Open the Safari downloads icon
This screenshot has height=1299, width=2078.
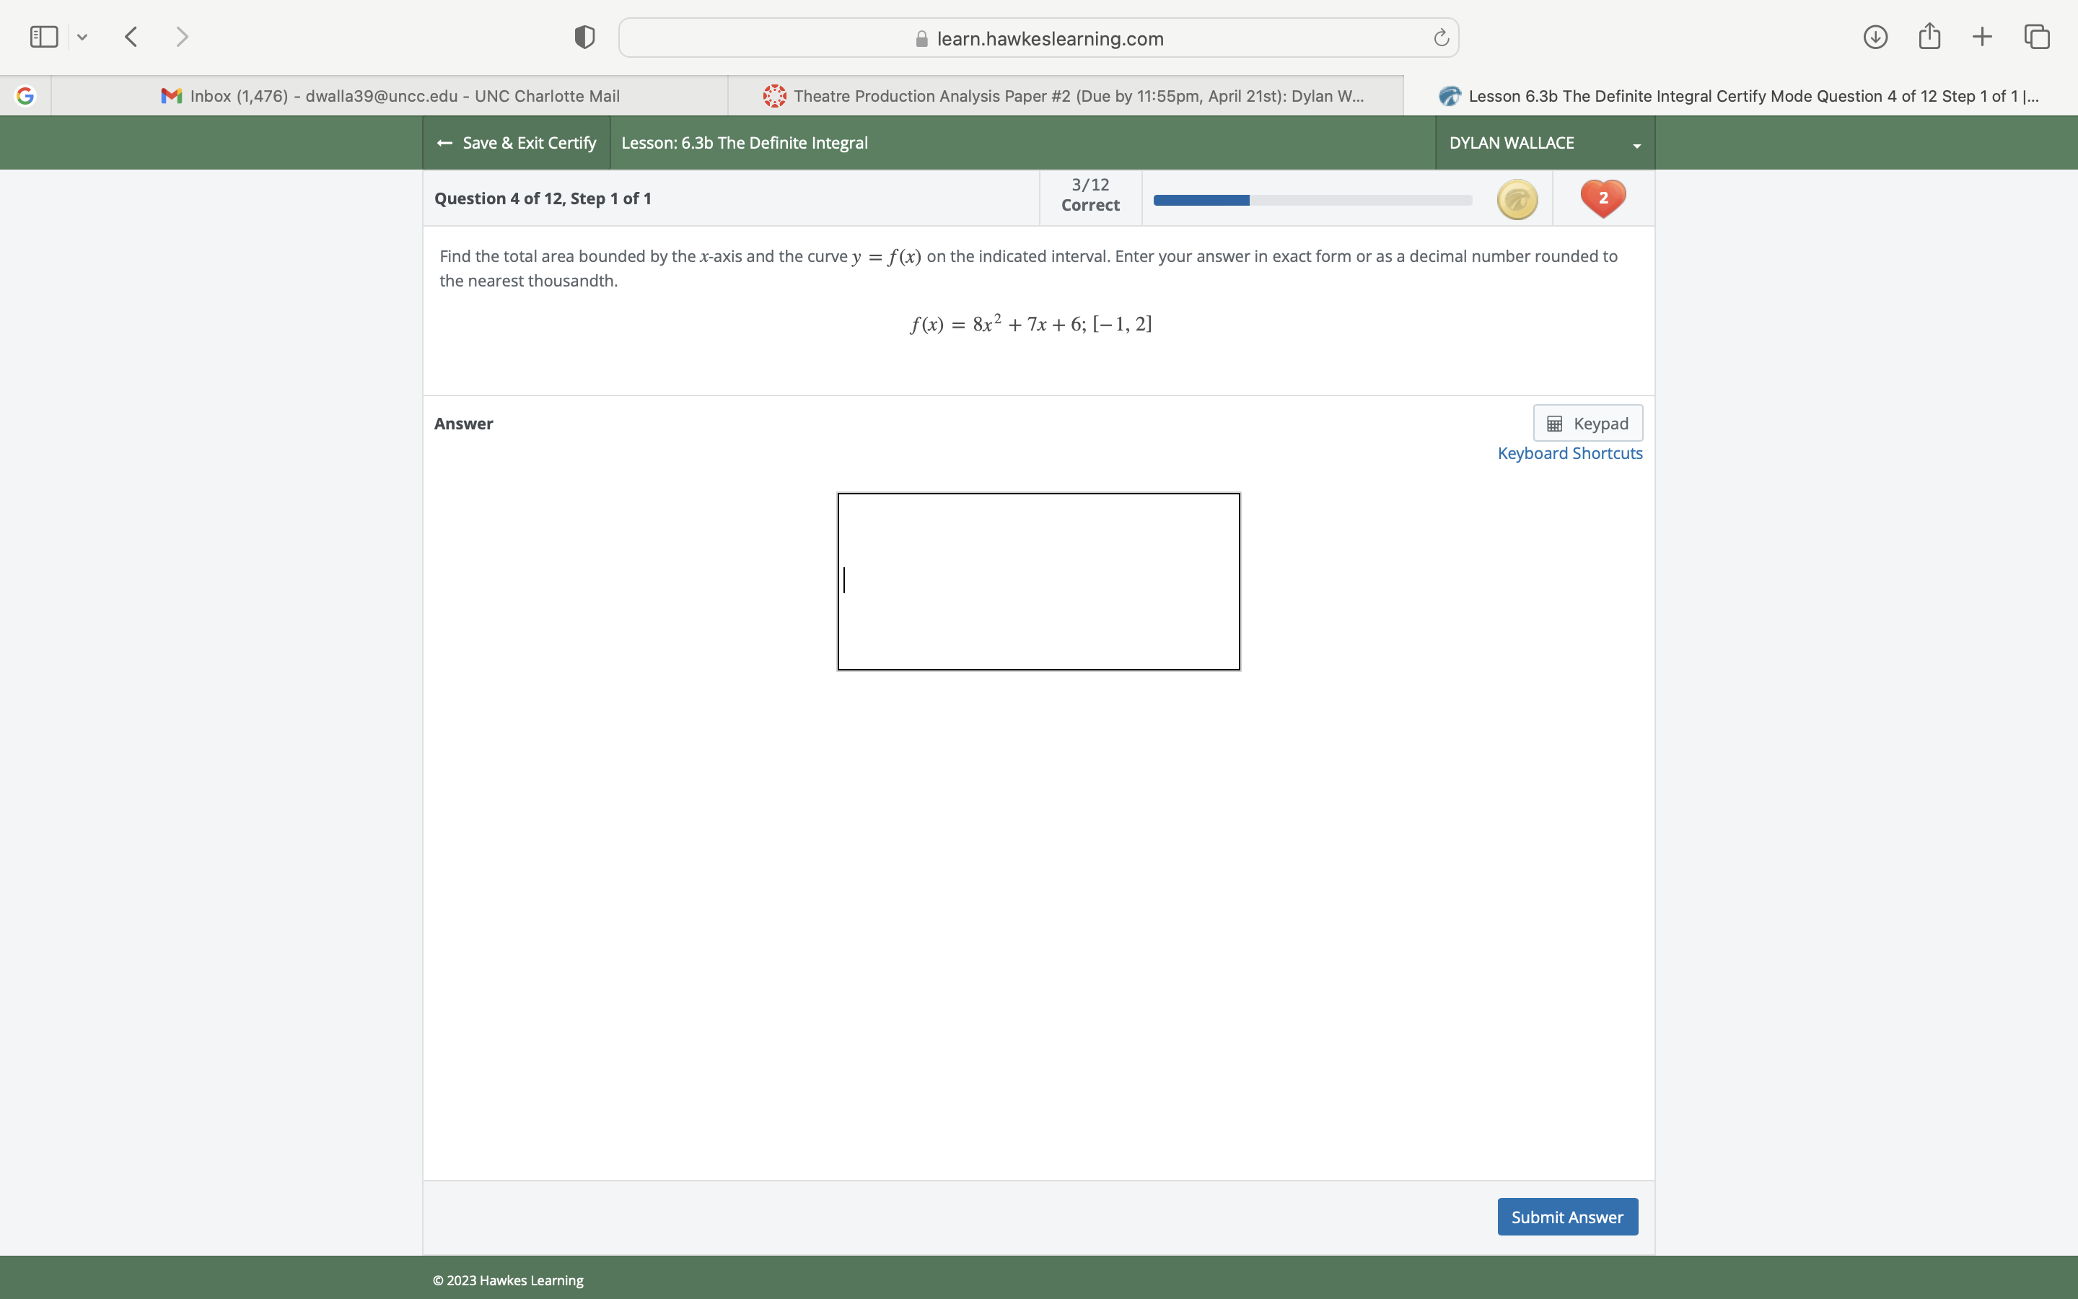coord(1875,37)
